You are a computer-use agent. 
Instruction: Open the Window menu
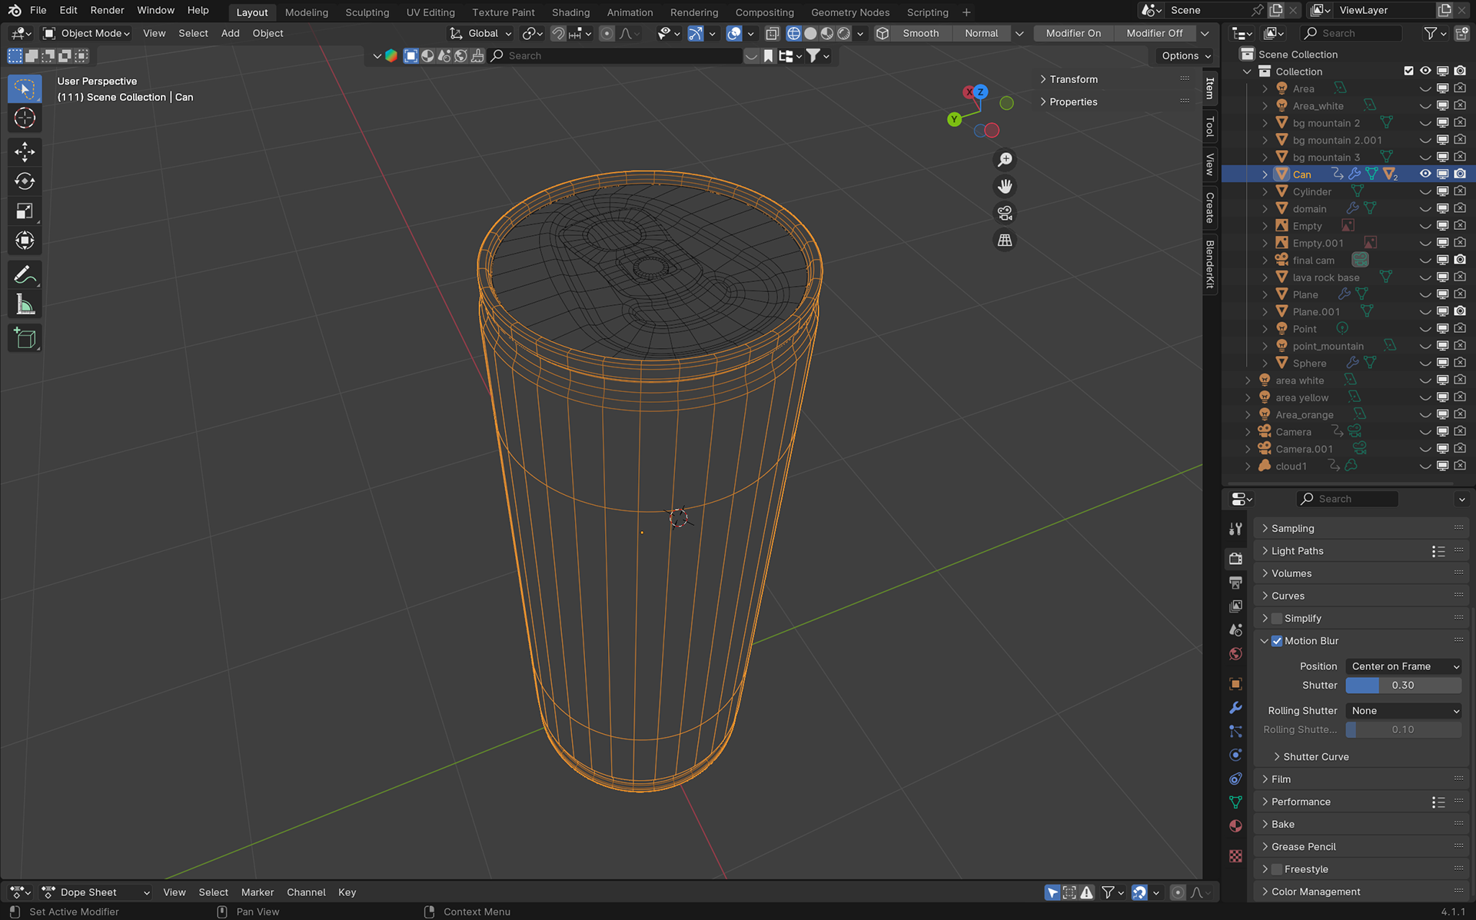point(155,10)
